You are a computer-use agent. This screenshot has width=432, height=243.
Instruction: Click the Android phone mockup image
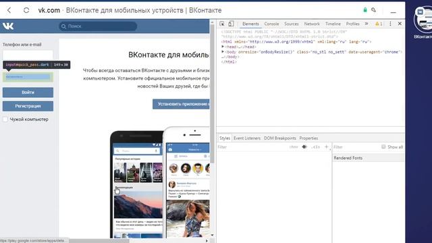click(x=136, y=184)
